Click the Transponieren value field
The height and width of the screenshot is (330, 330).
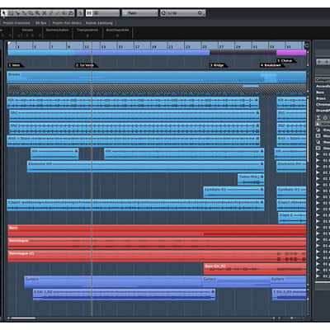87,35
